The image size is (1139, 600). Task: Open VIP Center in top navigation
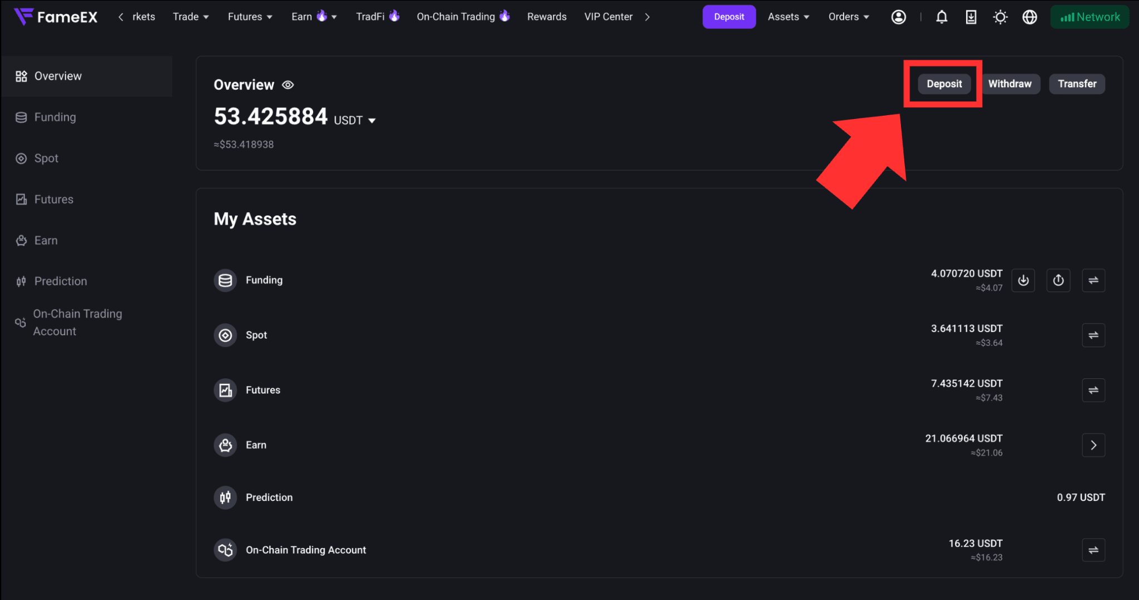tap(608, 17)
